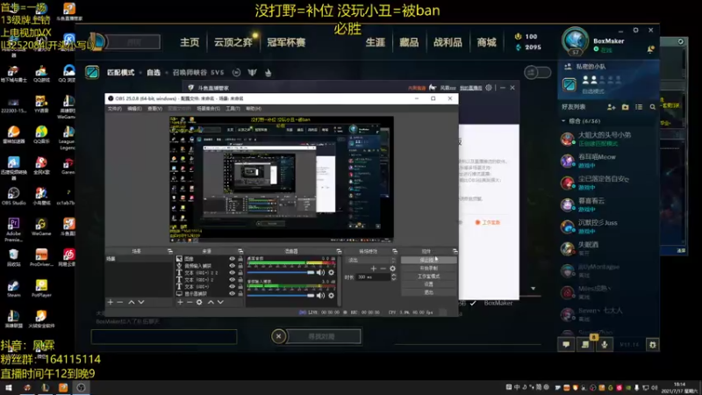
Task: Open friend list sorting options icon
Action: [639, 107]
